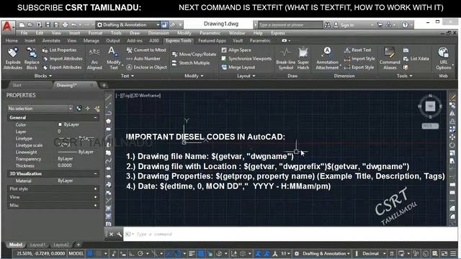Click the ViewCube top face
461x259 pixels.
coord(430,106)
